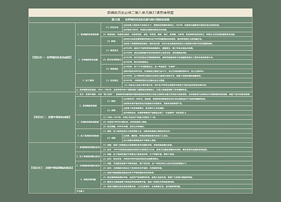
Task: Click the '(3) 影响' cell
Action: (112, 41)
